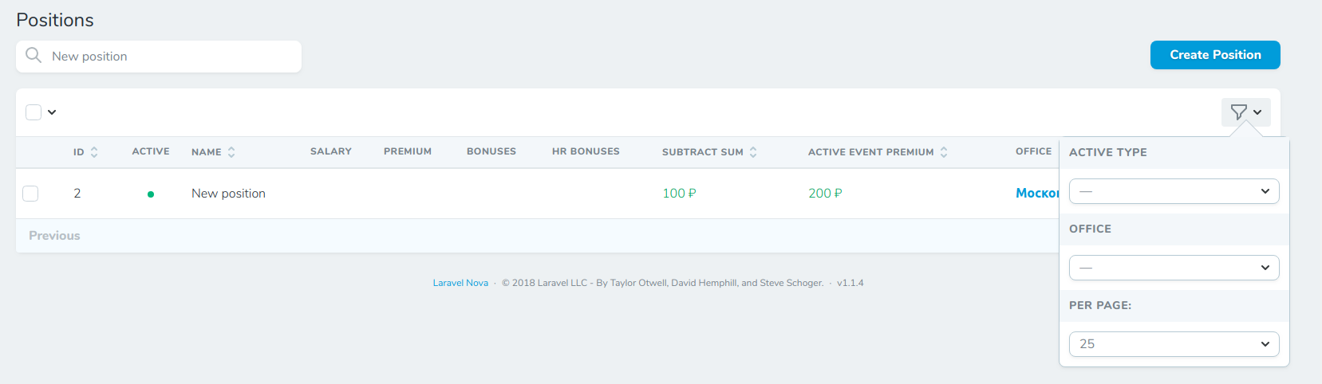1322x384 pixels.
Task: Open the Москва office link
Action: pos(1036,194)
